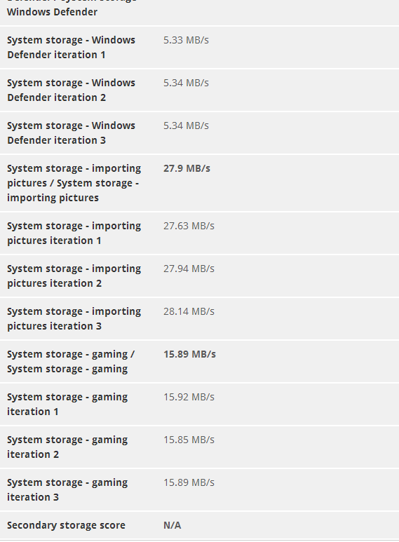Select the 15.92 MB/s value
399x542 pixels.
[x=189, y=397]
